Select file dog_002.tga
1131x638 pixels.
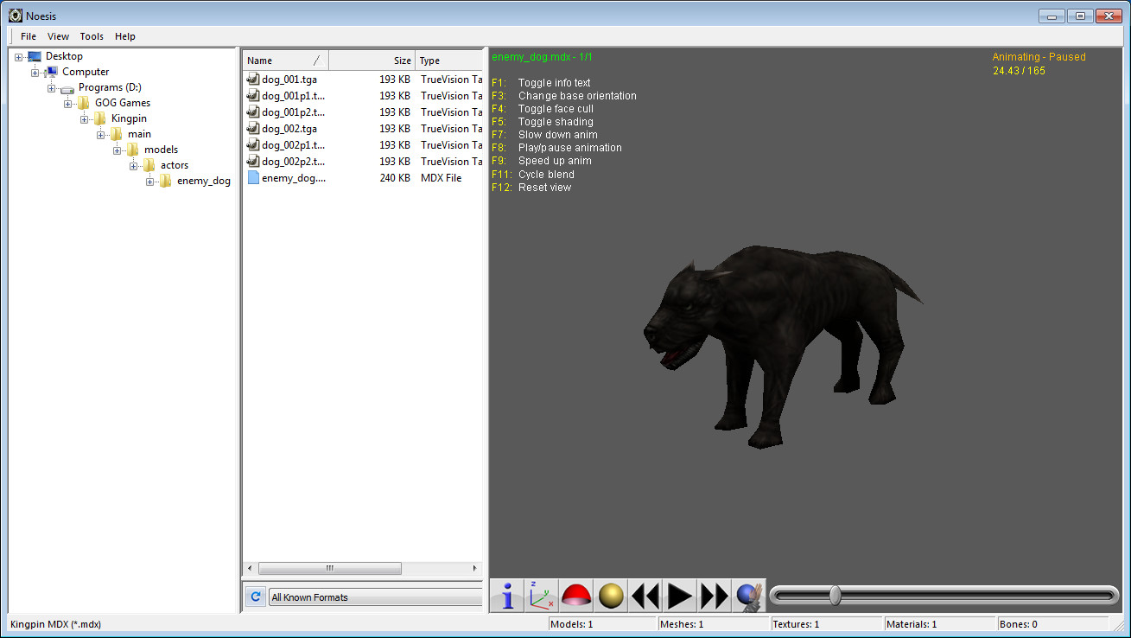point(289,129)
